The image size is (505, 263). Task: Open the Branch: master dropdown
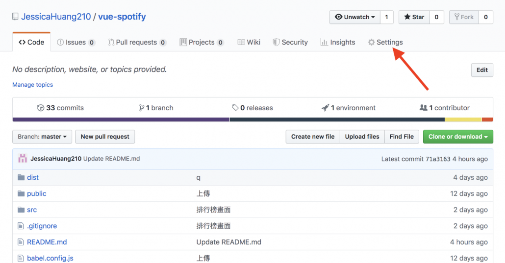click(x=42, y=137)
